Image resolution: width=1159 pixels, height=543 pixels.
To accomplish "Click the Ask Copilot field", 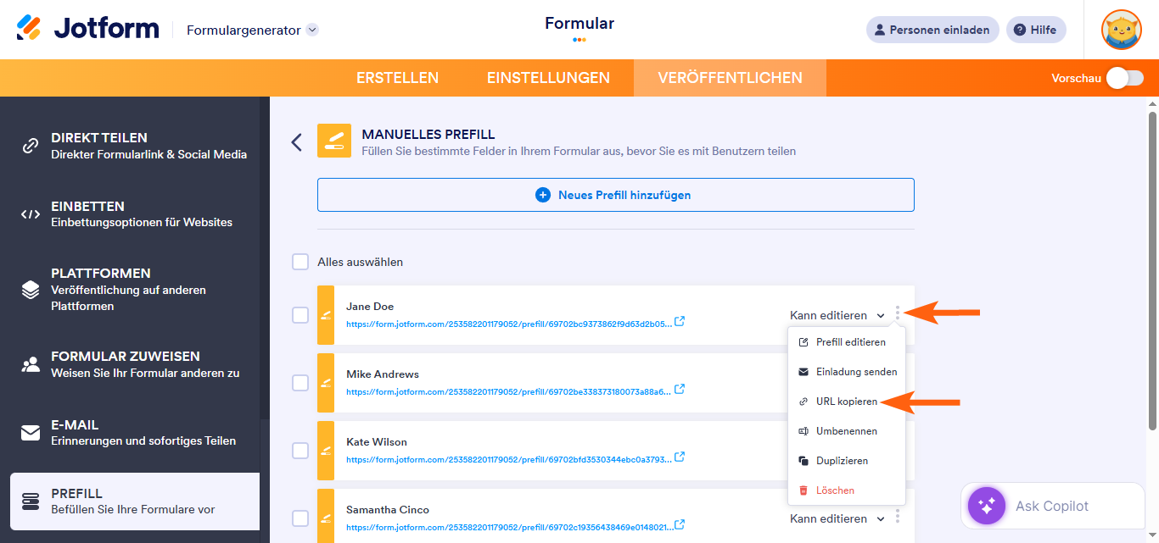I will tap(1052, 506).
